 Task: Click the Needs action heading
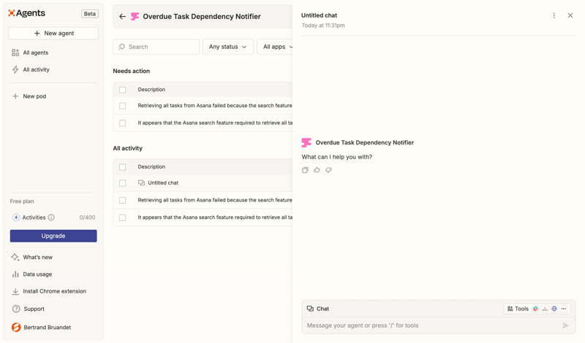(x=132, y=71)
